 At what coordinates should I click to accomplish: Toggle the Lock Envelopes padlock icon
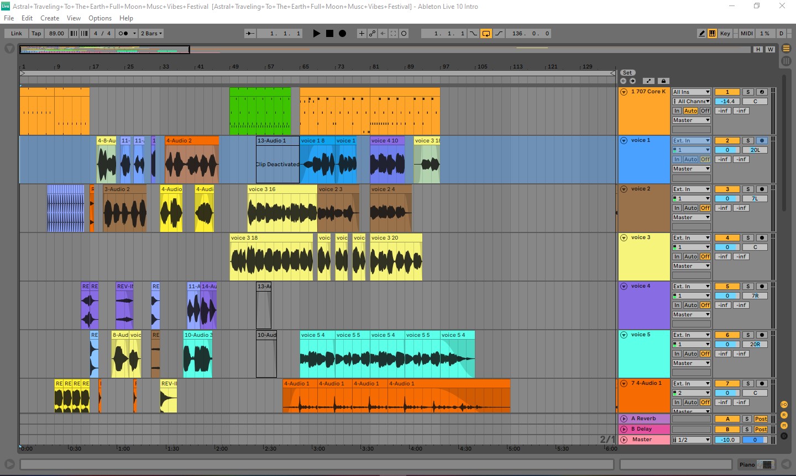click(x=663, y=81)
